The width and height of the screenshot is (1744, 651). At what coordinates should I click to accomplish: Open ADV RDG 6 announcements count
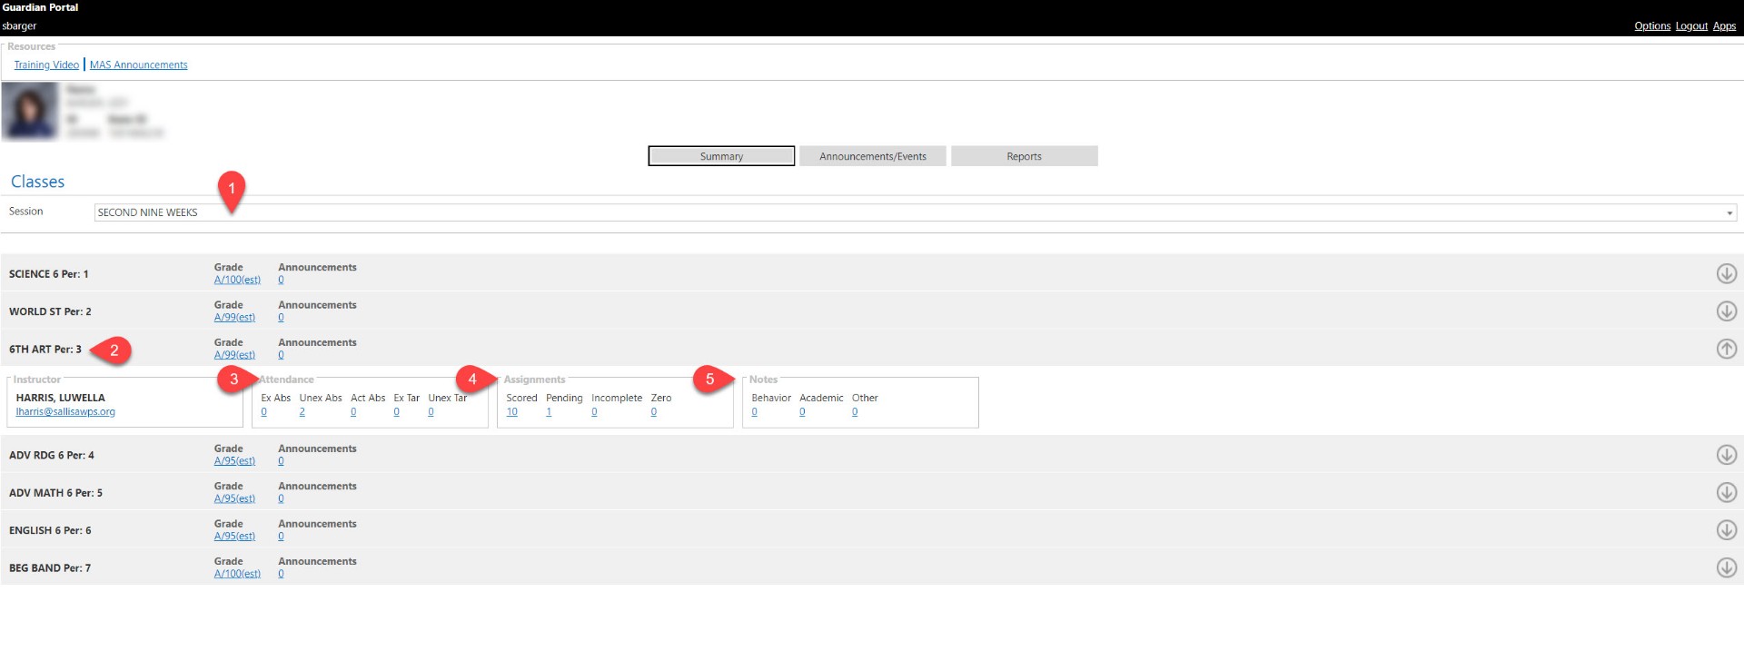pyautogui.click(x=281, y=461)
